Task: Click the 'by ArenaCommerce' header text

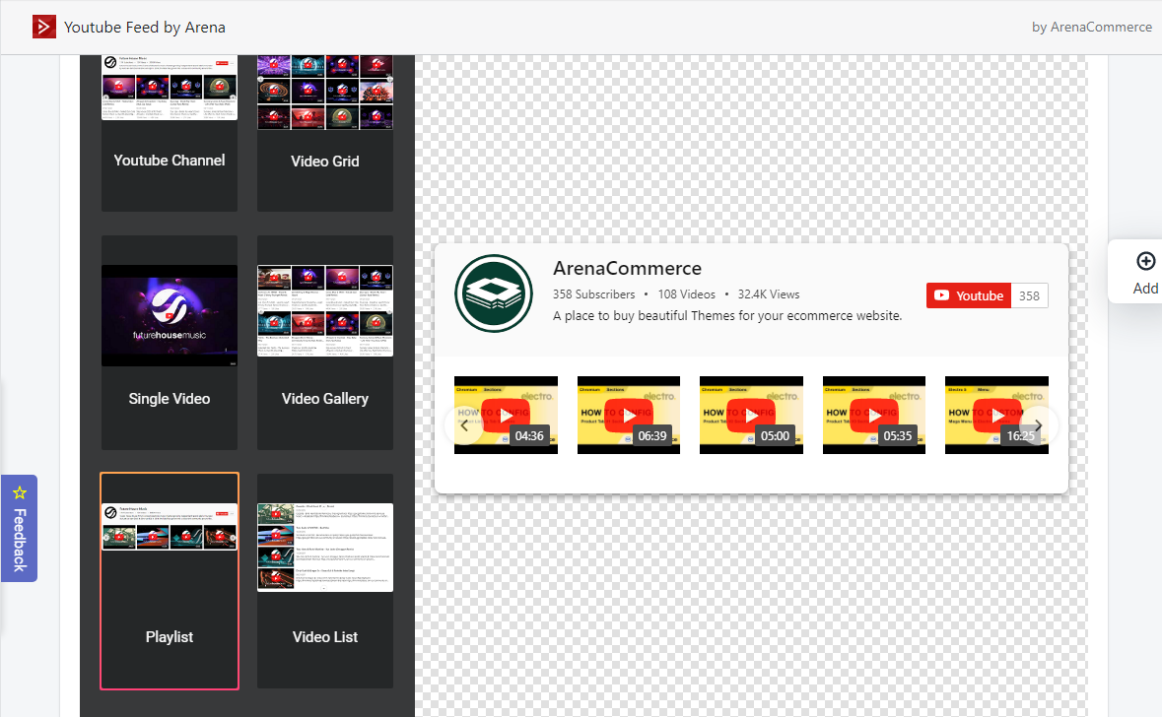Action: pos(1092,27)
